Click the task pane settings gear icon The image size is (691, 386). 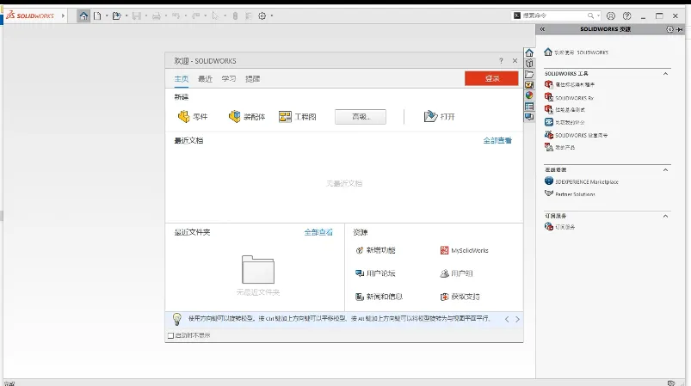click(x=669, y=29)
